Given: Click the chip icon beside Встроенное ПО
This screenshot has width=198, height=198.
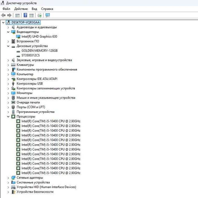Looking at the screenshot, I should pyautogui.click(x=13, y=41).
